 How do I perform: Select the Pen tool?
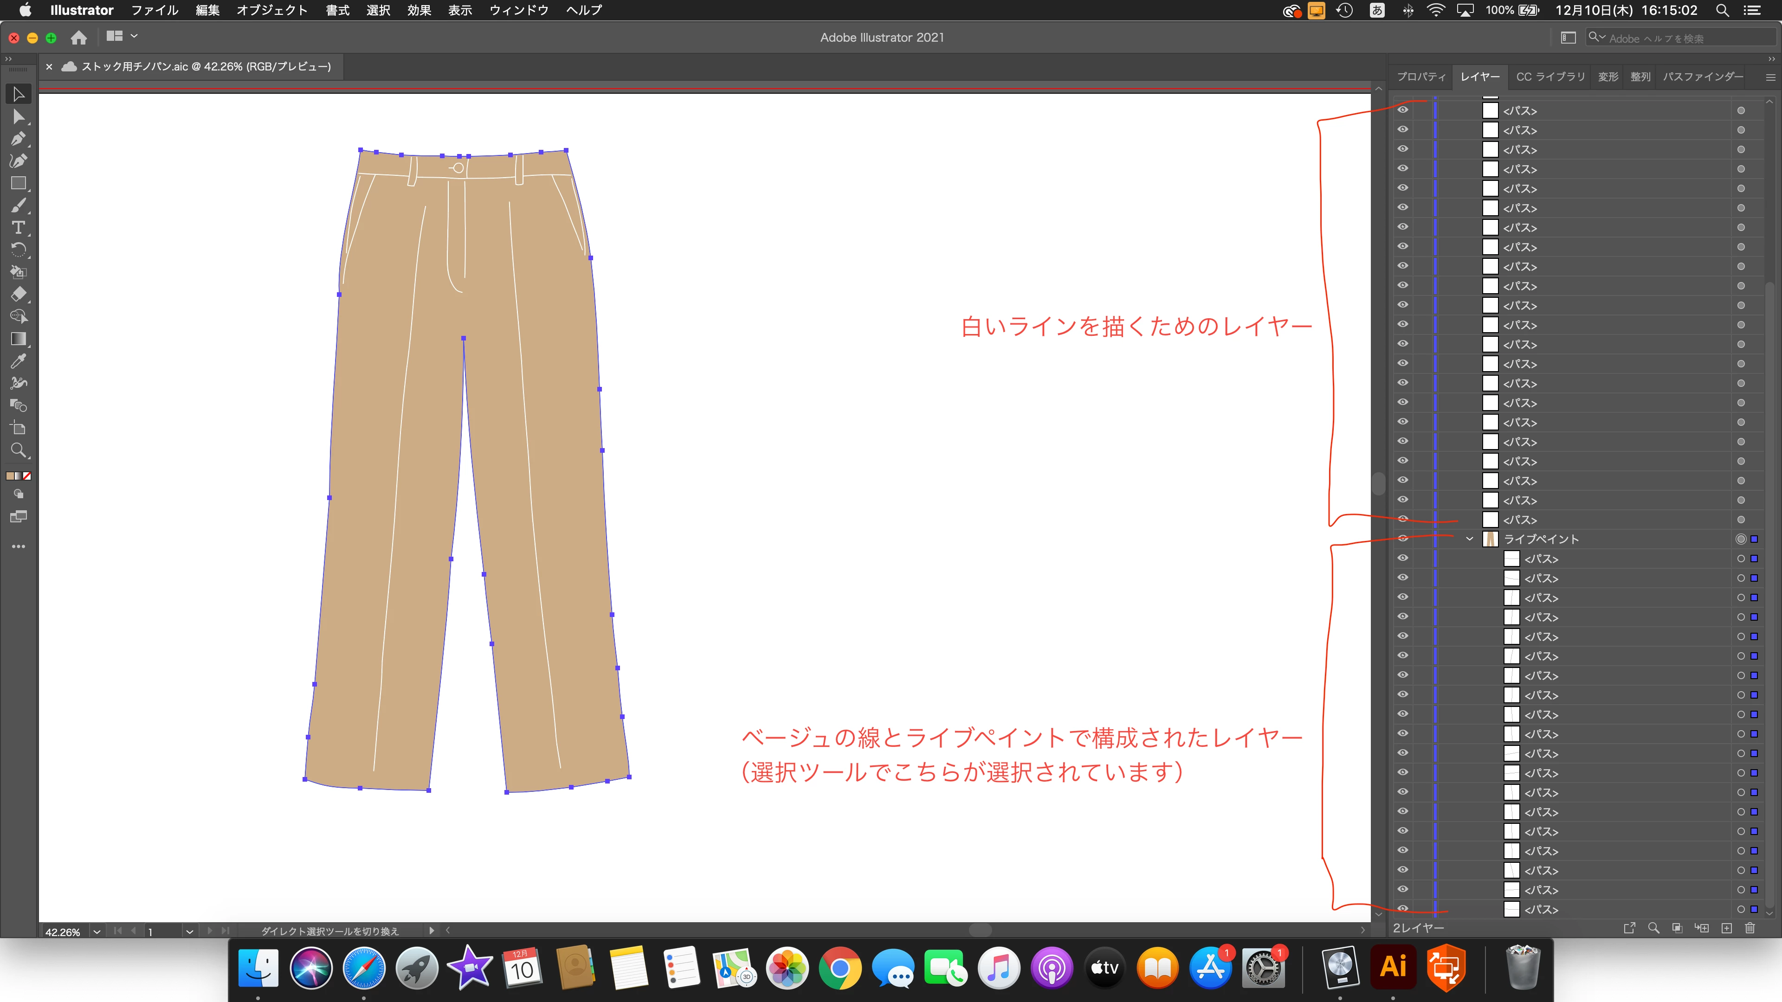19,139
